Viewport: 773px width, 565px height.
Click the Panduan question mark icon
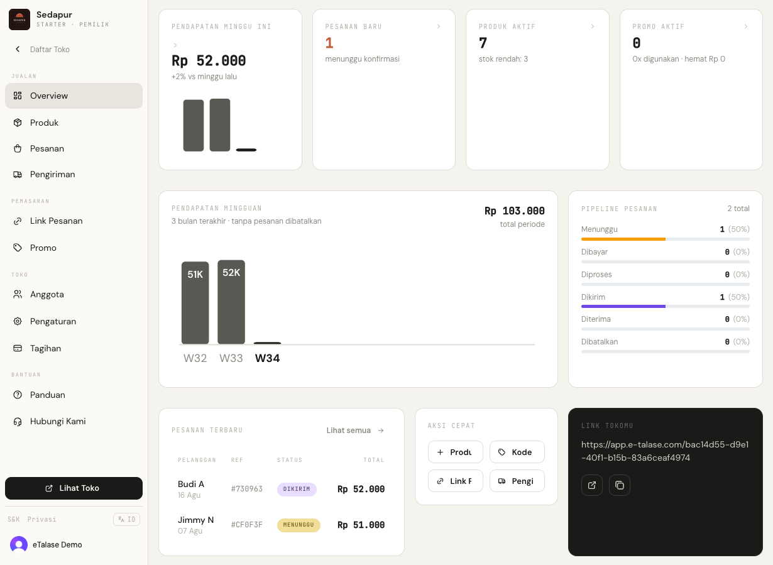point(18,395)
